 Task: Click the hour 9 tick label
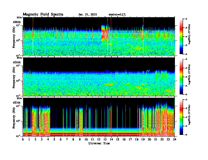tap(80, 139)
